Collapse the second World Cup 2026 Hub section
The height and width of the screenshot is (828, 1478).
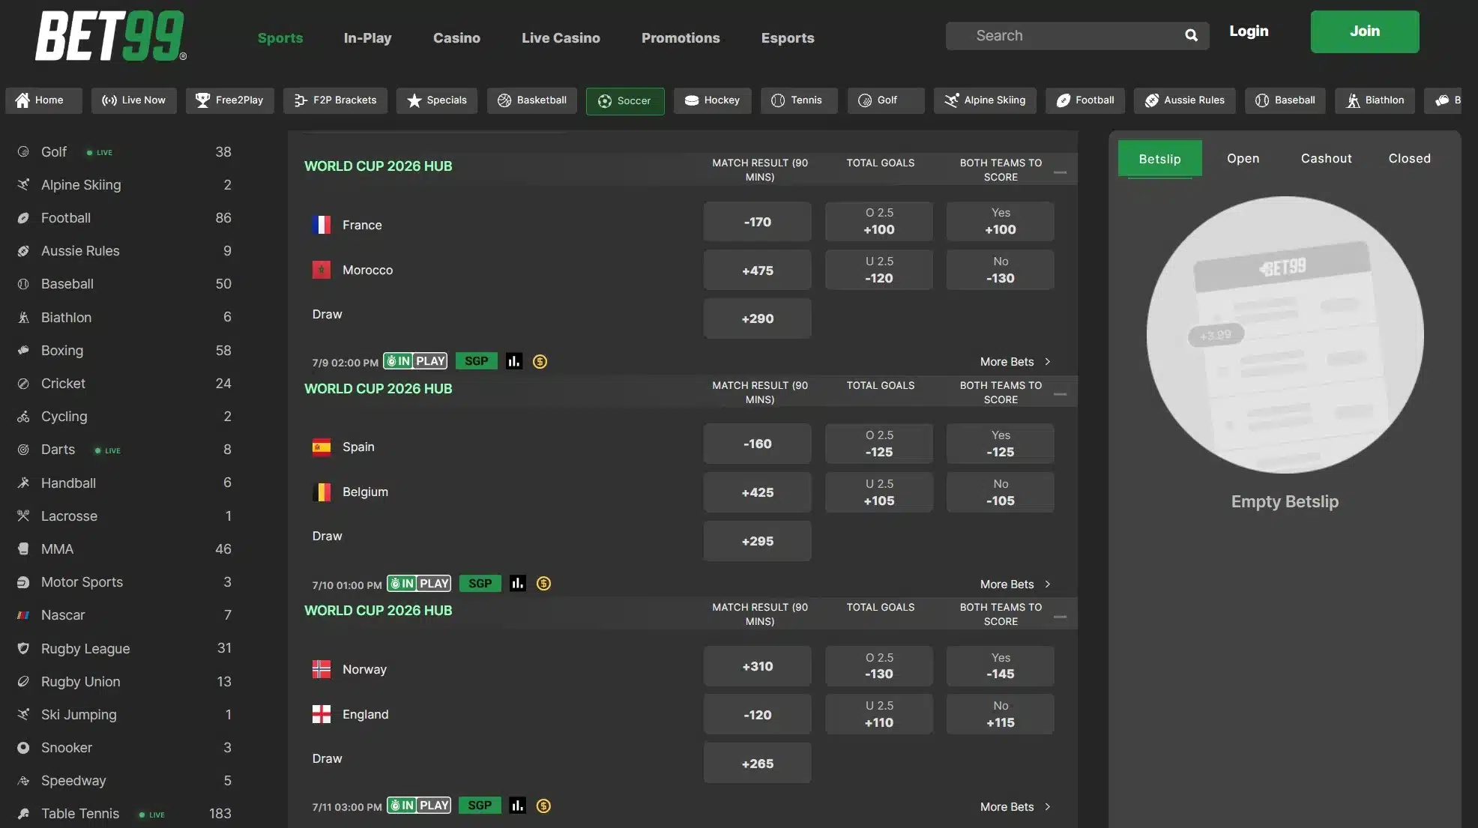coord(1060,394)
